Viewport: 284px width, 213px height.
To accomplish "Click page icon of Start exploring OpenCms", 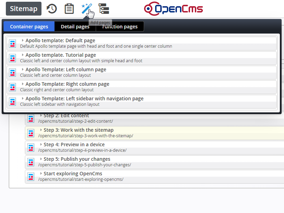I will coord(31,176).
